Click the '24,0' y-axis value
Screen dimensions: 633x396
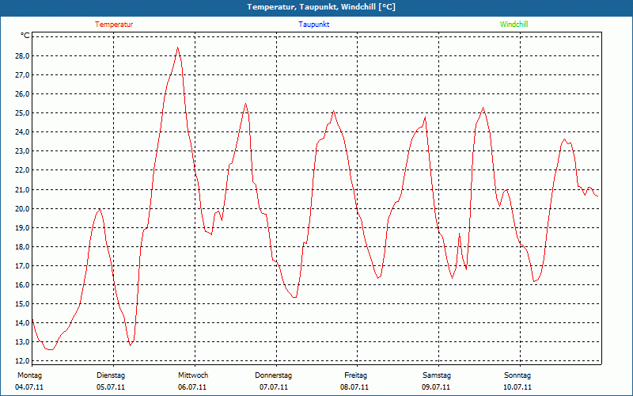tap(23, 132)
